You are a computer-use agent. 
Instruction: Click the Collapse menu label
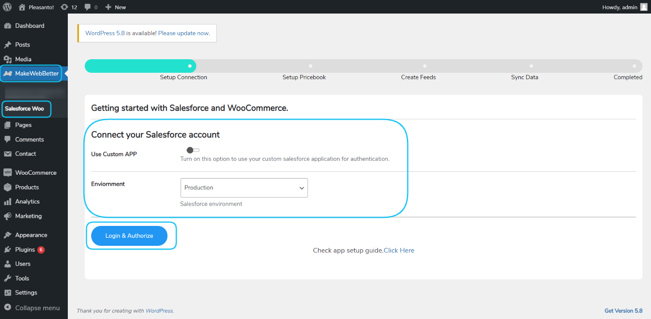[x=37, y=308]
